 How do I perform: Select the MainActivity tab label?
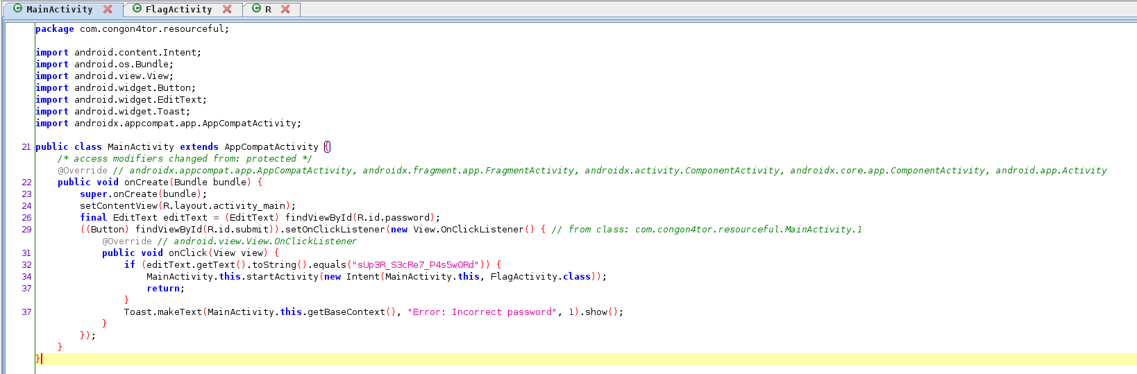pyautogui.click(x=59, y=9)
